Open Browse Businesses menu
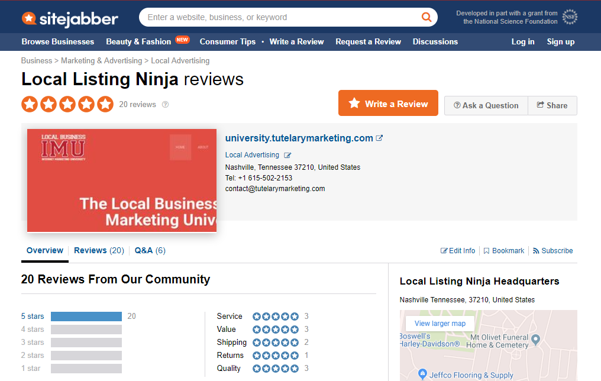 (x=58, y=42)
